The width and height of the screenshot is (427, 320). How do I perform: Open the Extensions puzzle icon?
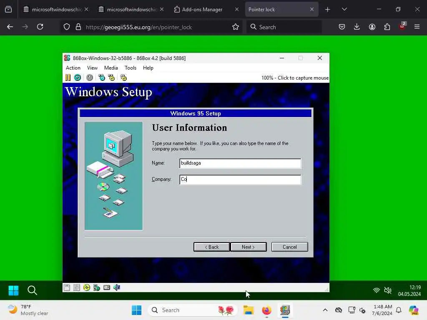(x=387, y=27)
